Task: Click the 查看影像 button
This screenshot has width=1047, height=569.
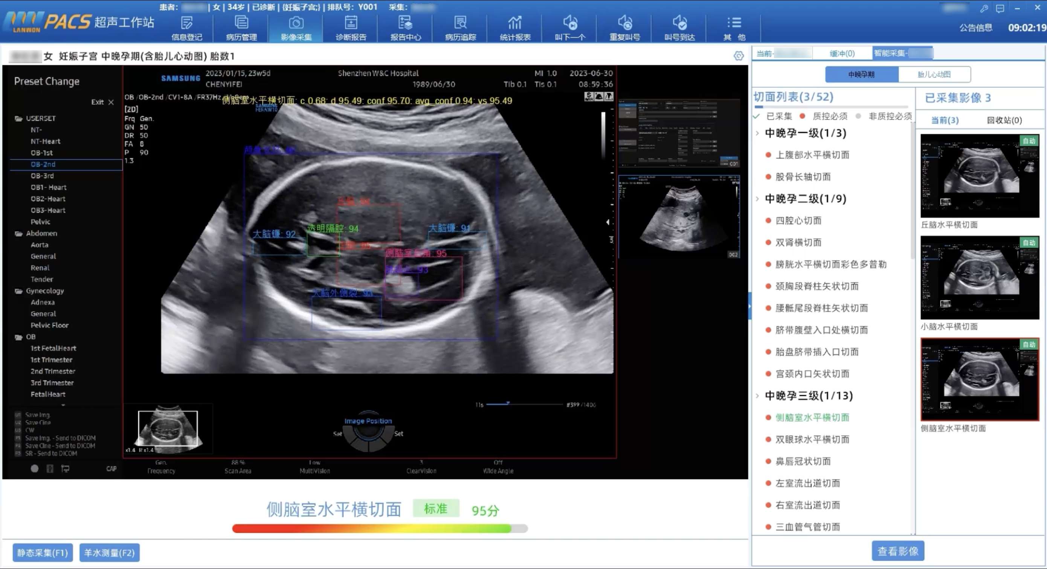Action: click(x=897, y=551)
